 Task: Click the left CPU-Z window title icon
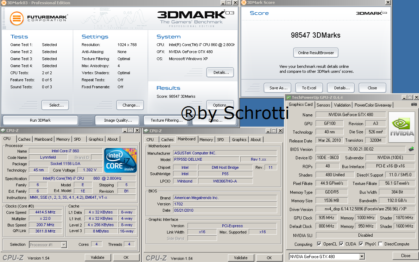(x=3, y=130)
